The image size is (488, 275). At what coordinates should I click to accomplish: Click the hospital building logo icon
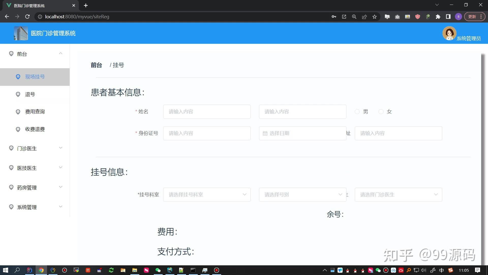21,33
